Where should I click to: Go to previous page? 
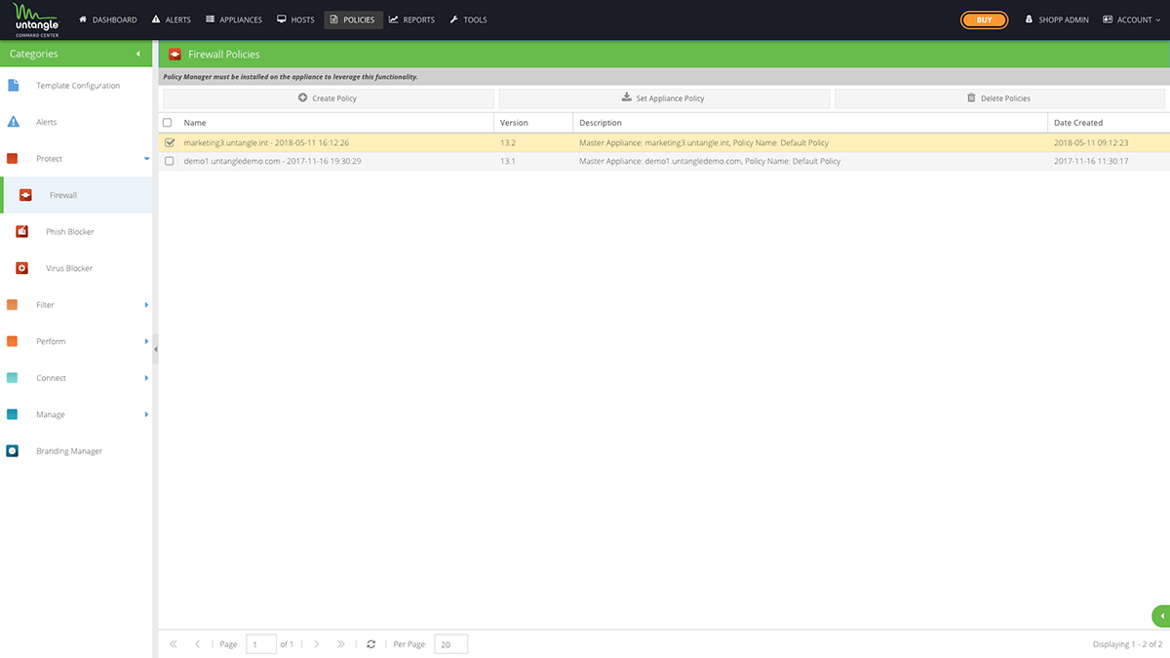(x=198, y=644)
